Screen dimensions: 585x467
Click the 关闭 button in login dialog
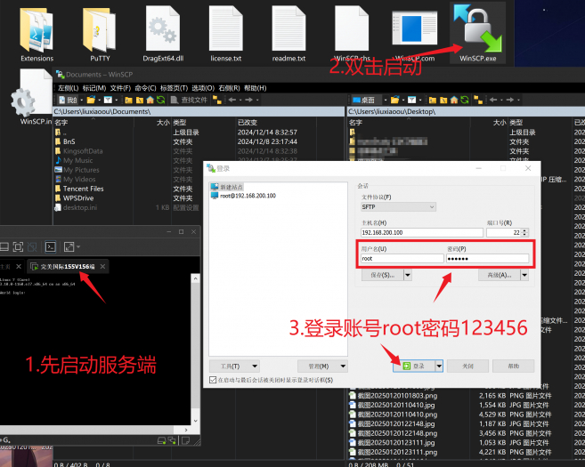pyautogui.click(x=466, y=366)
